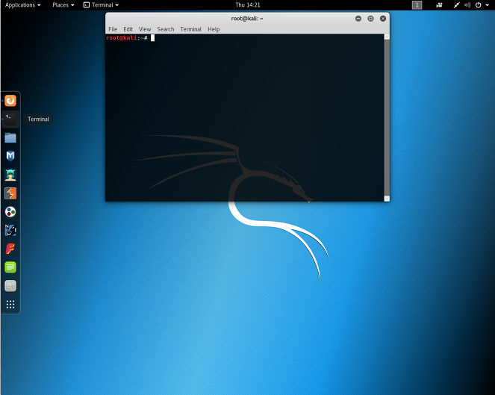Start Burp Suite from the dock
Image resolution: width=495 pixels, height=395 pixels.
click(10, 193)
